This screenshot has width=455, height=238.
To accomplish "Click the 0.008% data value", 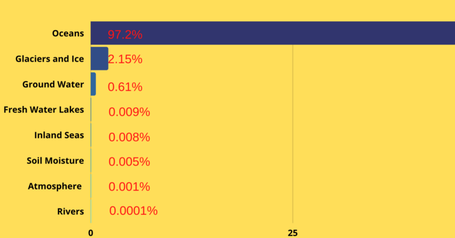I will (x=129, y=137).
